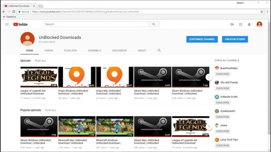
Task: Show next videos in Uploads row
Action: click(x=209, y=77)
